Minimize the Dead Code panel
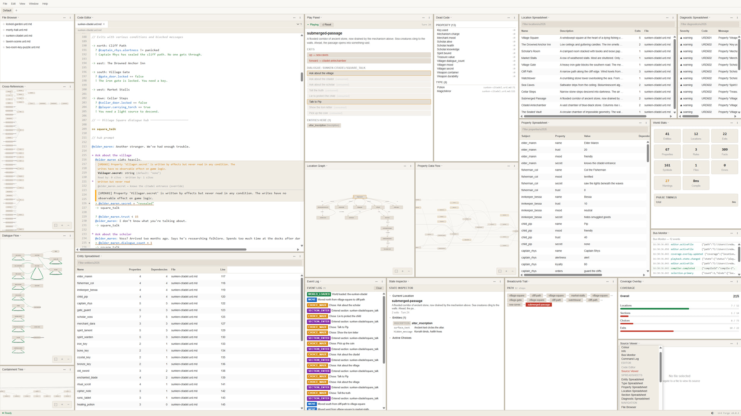This screenshot has width=741, height=416. pyautogui.click(x=508, y=18)
